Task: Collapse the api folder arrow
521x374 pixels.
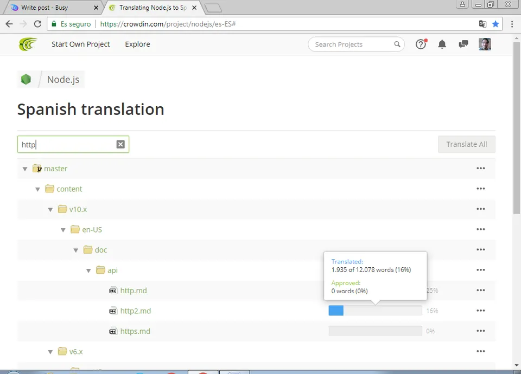Action: [x=88, y=270]
